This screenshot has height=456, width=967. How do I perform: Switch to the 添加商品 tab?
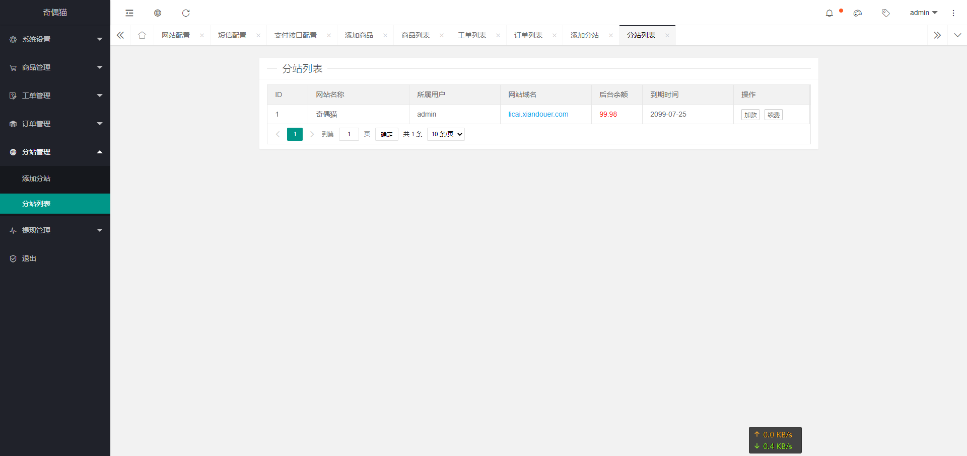tap(359, 35)
